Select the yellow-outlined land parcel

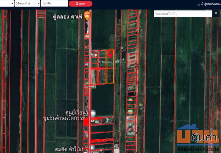[x=111, y=73]
